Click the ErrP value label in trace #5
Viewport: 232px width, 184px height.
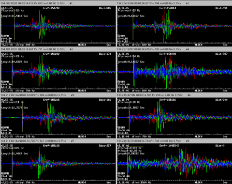click(51, 100)
